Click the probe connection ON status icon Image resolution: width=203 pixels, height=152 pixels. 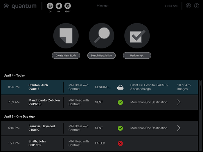click(x=50, y=6)
